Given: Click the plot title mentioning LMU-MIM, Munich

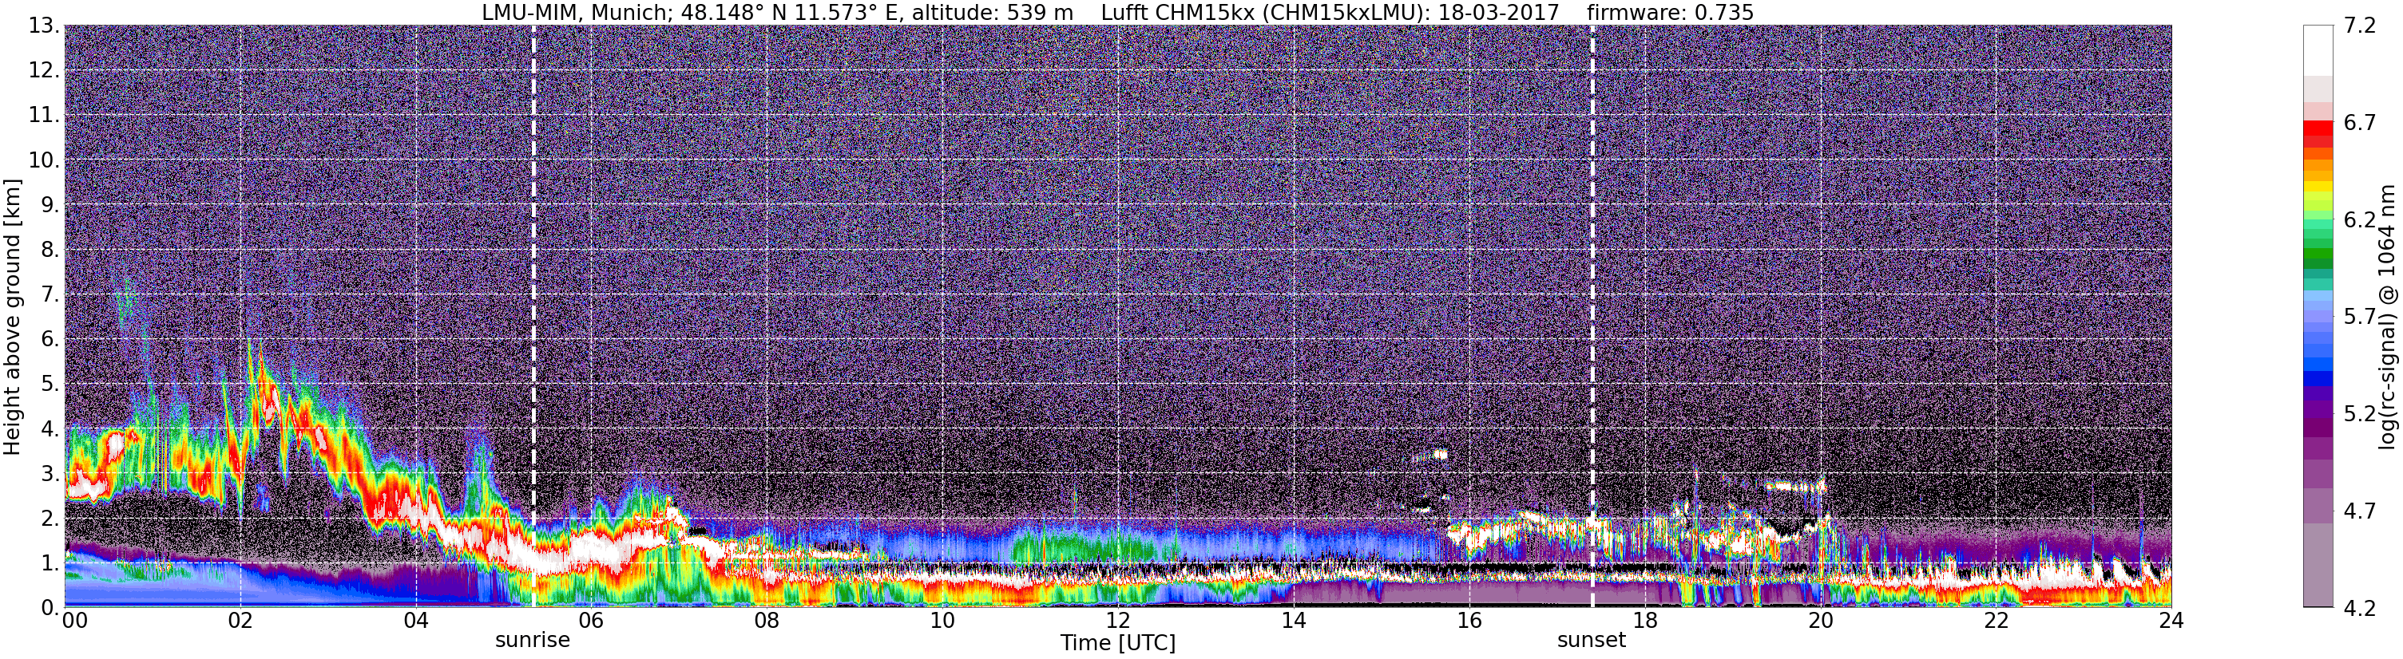Looking at the screenshot, I should click(1117, 12).
